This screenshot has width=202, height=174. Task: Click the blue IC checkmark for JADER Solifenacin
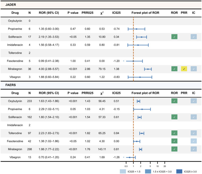point(194,37)
